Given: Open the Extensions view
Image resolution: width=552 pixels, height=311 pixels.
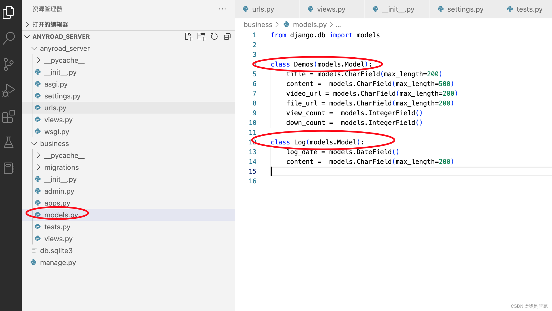Looking at the screenshot, I should 9,116.
